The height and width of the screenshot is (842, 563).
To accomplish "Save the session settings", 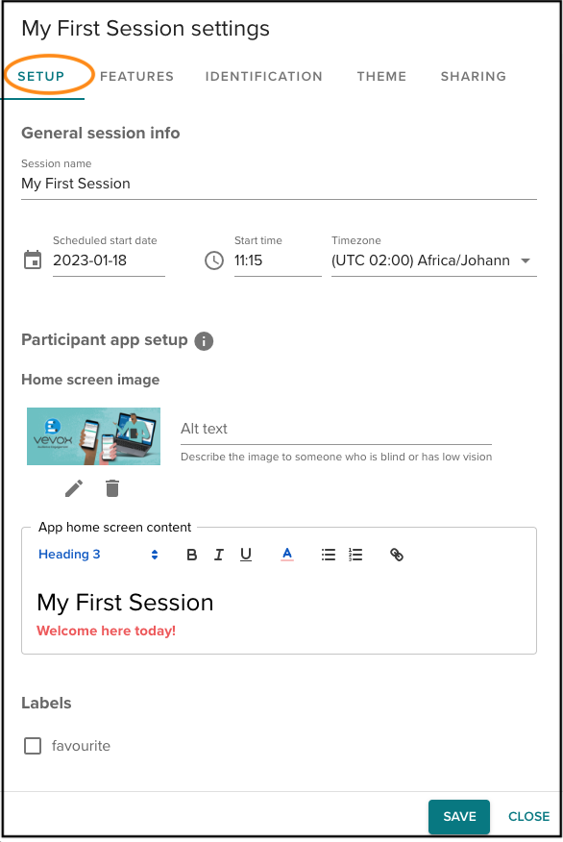I will click(459, 816).
